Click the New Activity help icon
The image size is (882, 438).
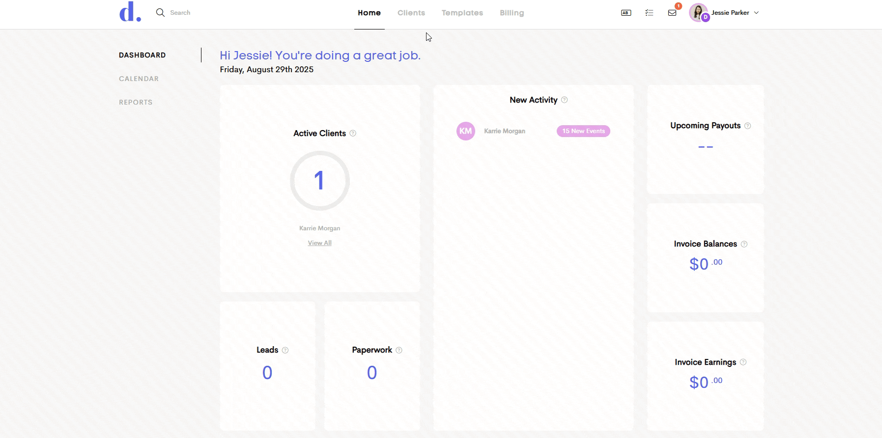(565, 100)
